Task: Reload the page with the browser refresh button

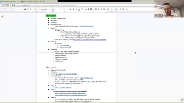Action: (x=7, y=5)
